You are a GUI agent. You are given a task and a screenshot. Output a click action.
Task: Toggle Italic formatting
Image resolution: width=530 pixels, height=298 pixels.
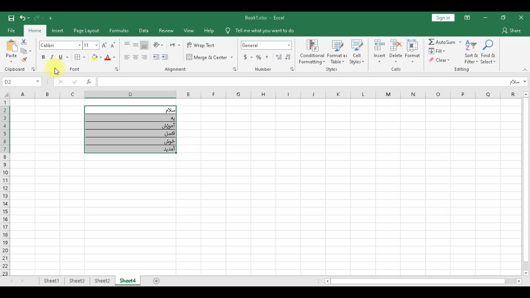(52, 57)
